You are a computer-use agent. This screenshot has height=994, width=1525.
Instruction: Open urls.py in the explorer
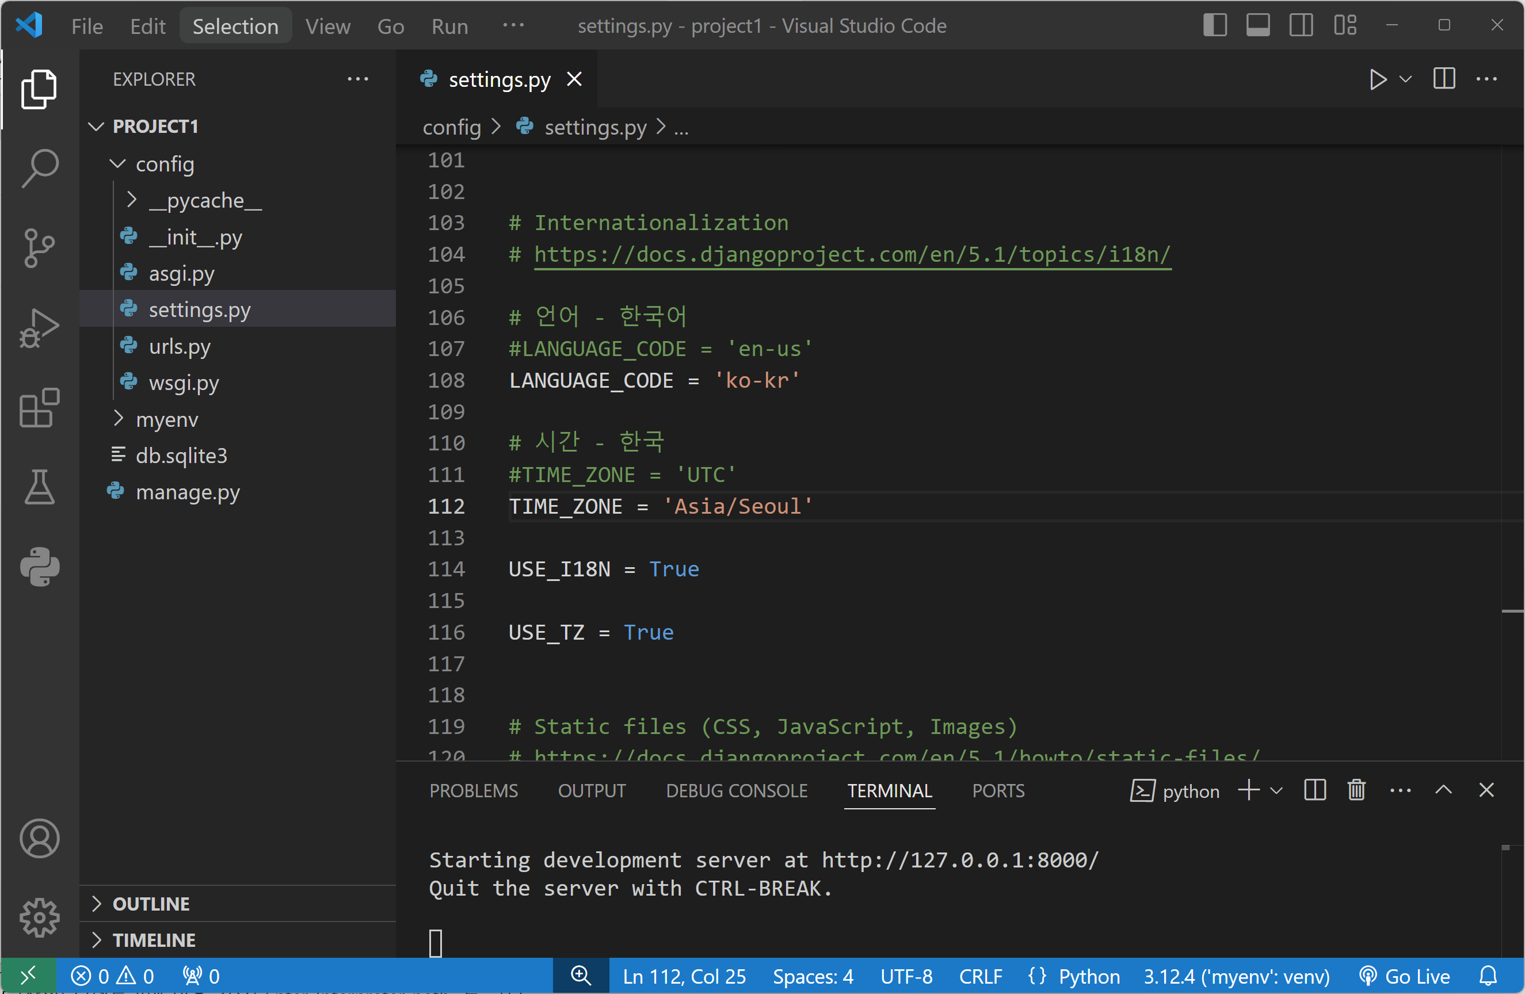click(x=180, y=346)
